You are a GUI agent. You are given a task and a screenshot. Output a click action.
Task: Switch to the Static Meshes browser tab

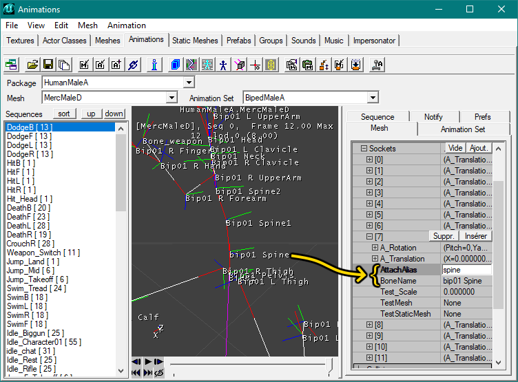point(195,41)
